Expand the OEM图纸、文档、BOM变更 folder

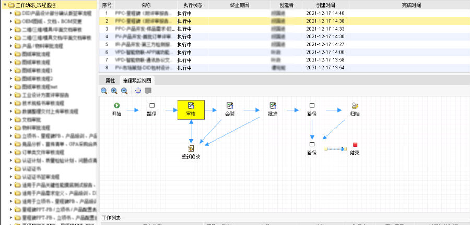tap(11, 21)
